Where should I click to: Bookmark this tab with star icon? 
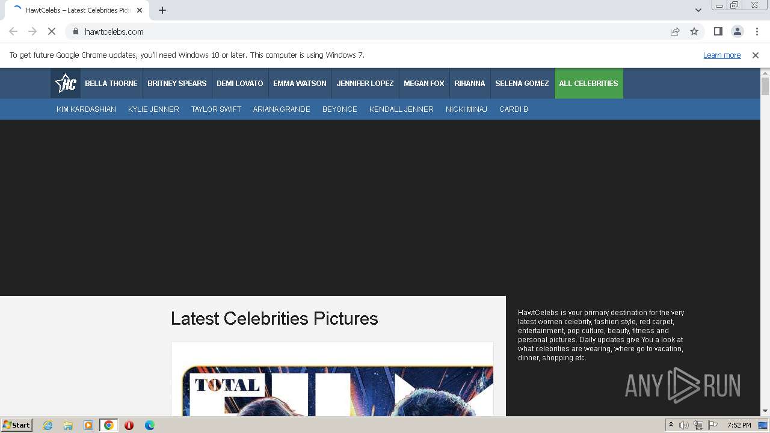[694, 31]
